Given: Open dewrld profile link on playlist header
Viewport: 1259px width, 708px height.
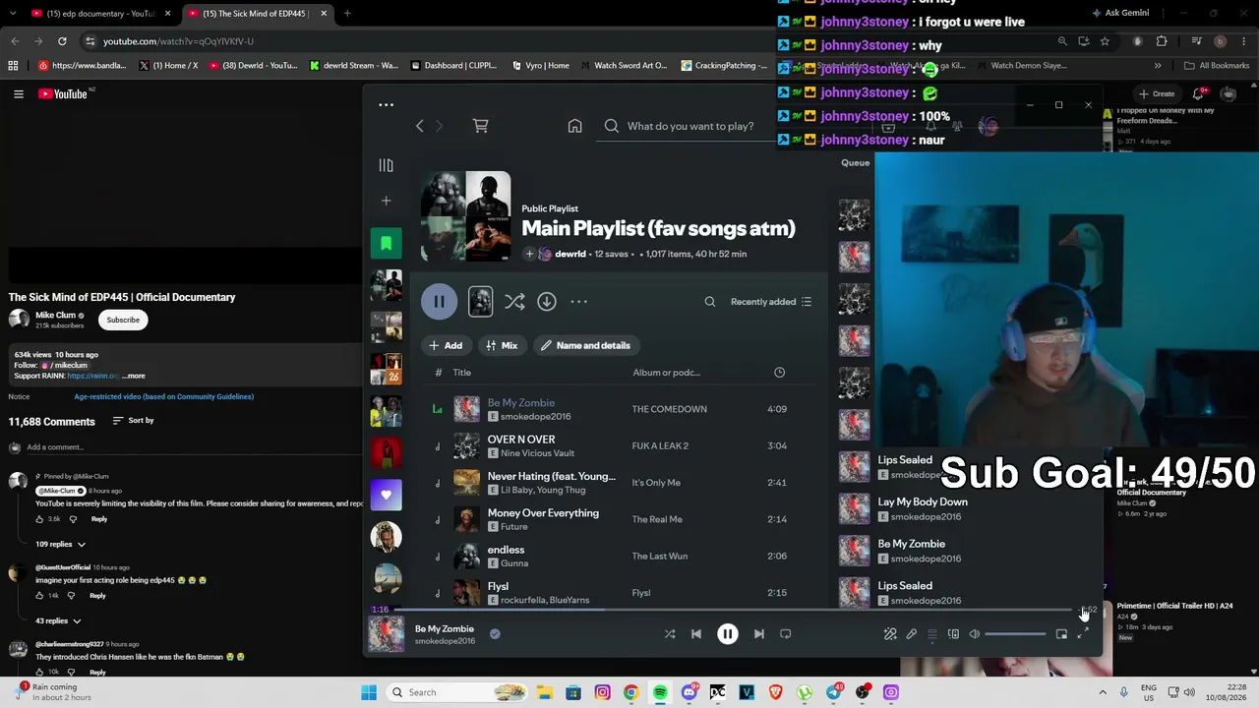Looking at the screenshot, I should point(570,254).
